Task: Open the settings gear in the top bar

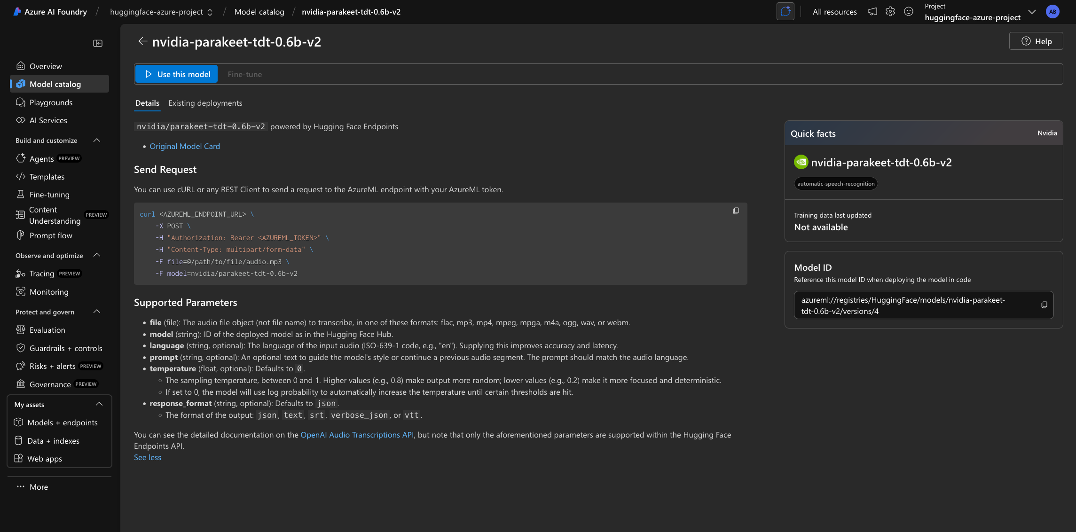Action: 890,11
